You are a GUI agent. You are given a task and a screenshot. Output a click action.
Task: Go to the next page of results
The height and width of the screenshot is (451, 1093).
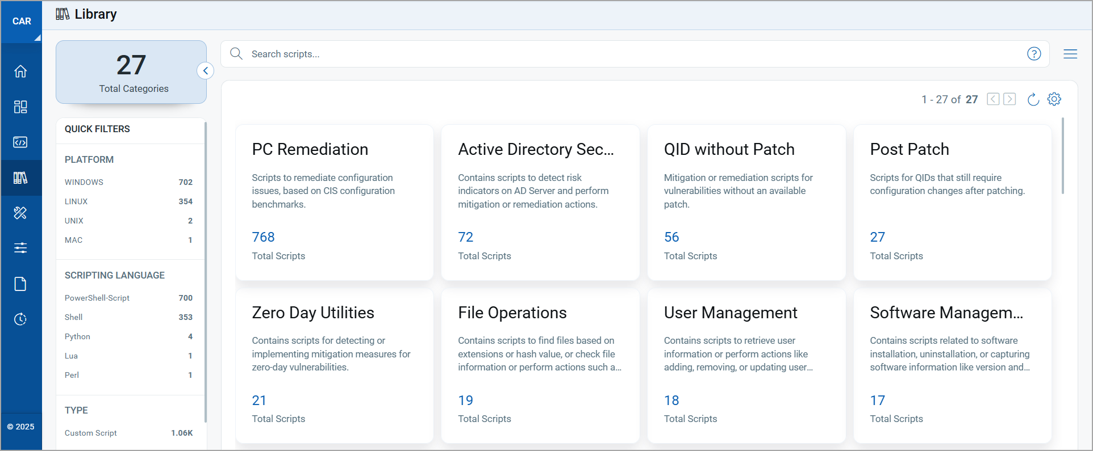click(1009, 99)
